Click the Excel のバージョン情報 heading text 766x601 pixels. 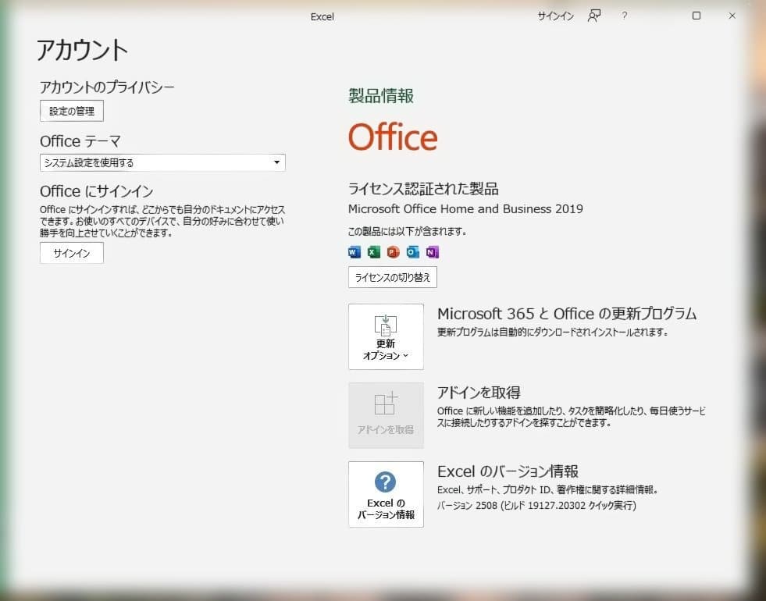(x=508, y=471)
